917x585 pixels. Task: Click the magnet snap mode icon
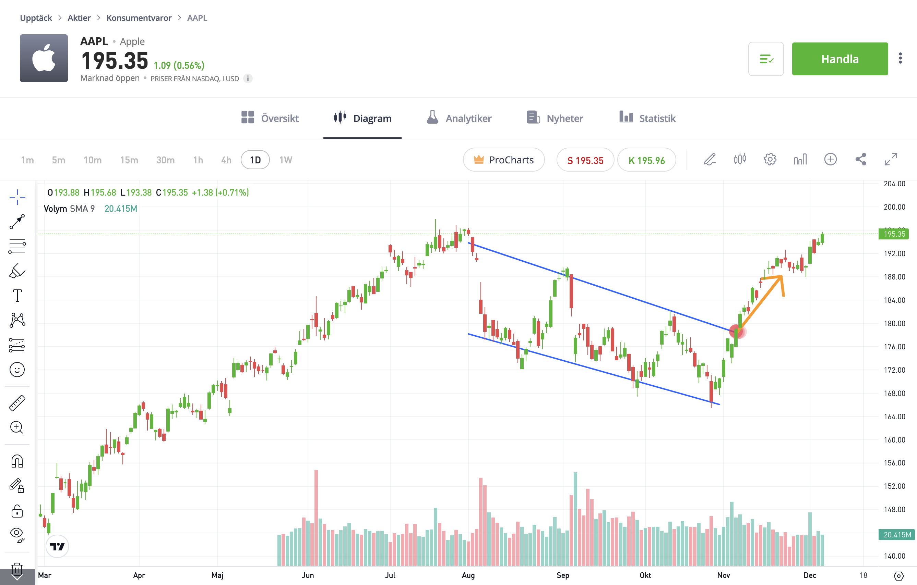17,461
